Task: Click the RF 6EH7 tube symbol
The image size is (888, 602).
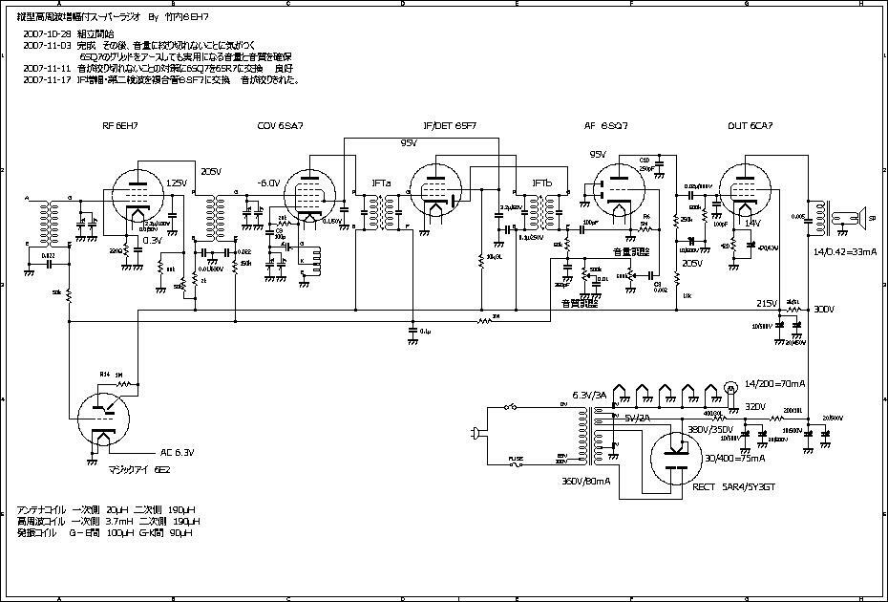Action: pyautogui.click(x=138, y=196)
